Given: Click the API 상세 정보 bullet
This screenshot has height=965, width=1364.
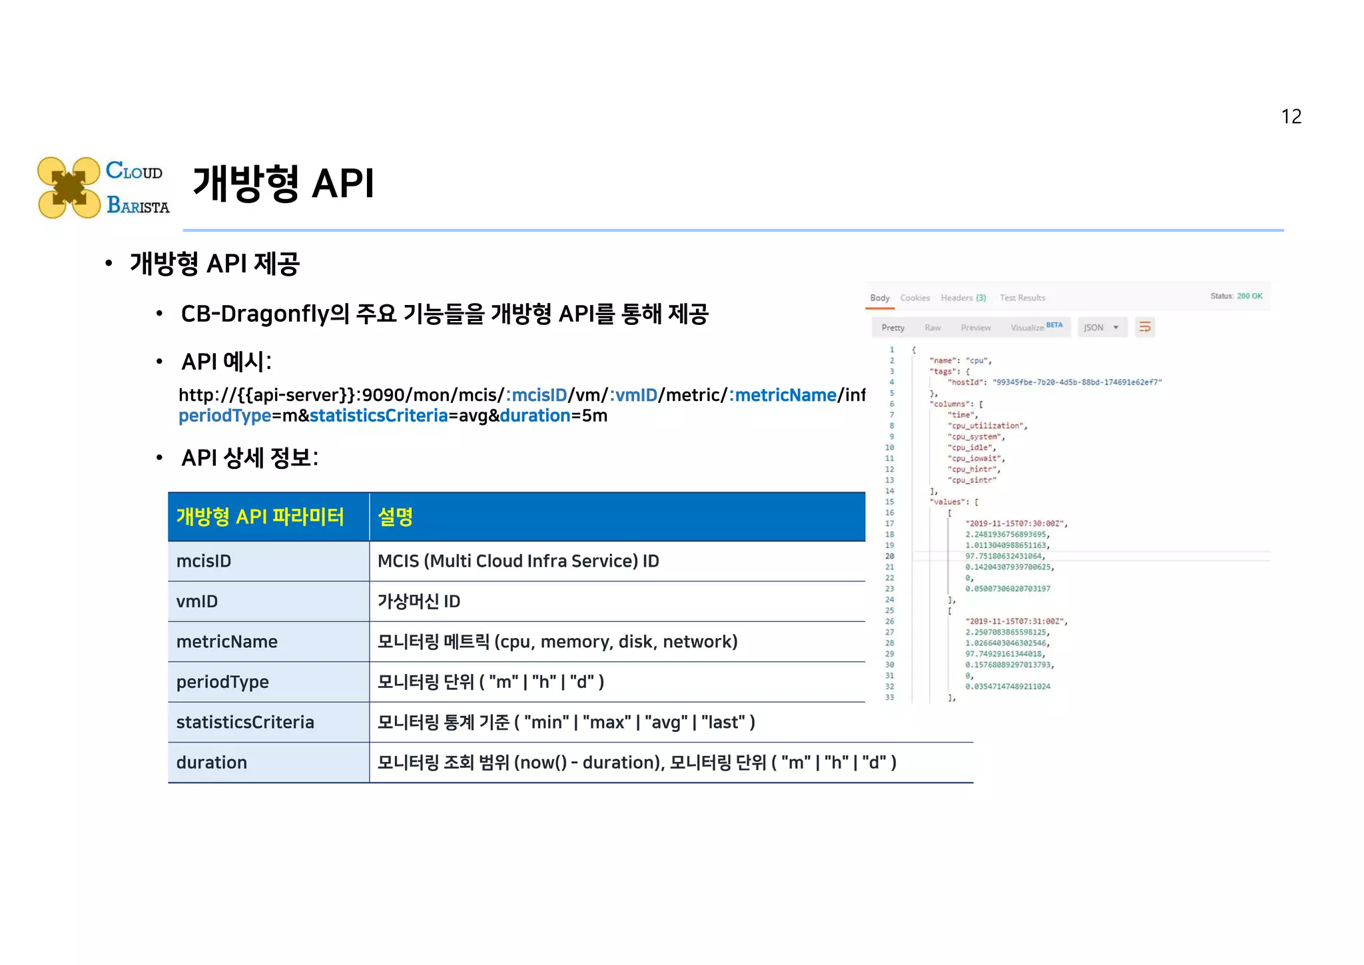Looking at the screenshot, I should [250, 458].
